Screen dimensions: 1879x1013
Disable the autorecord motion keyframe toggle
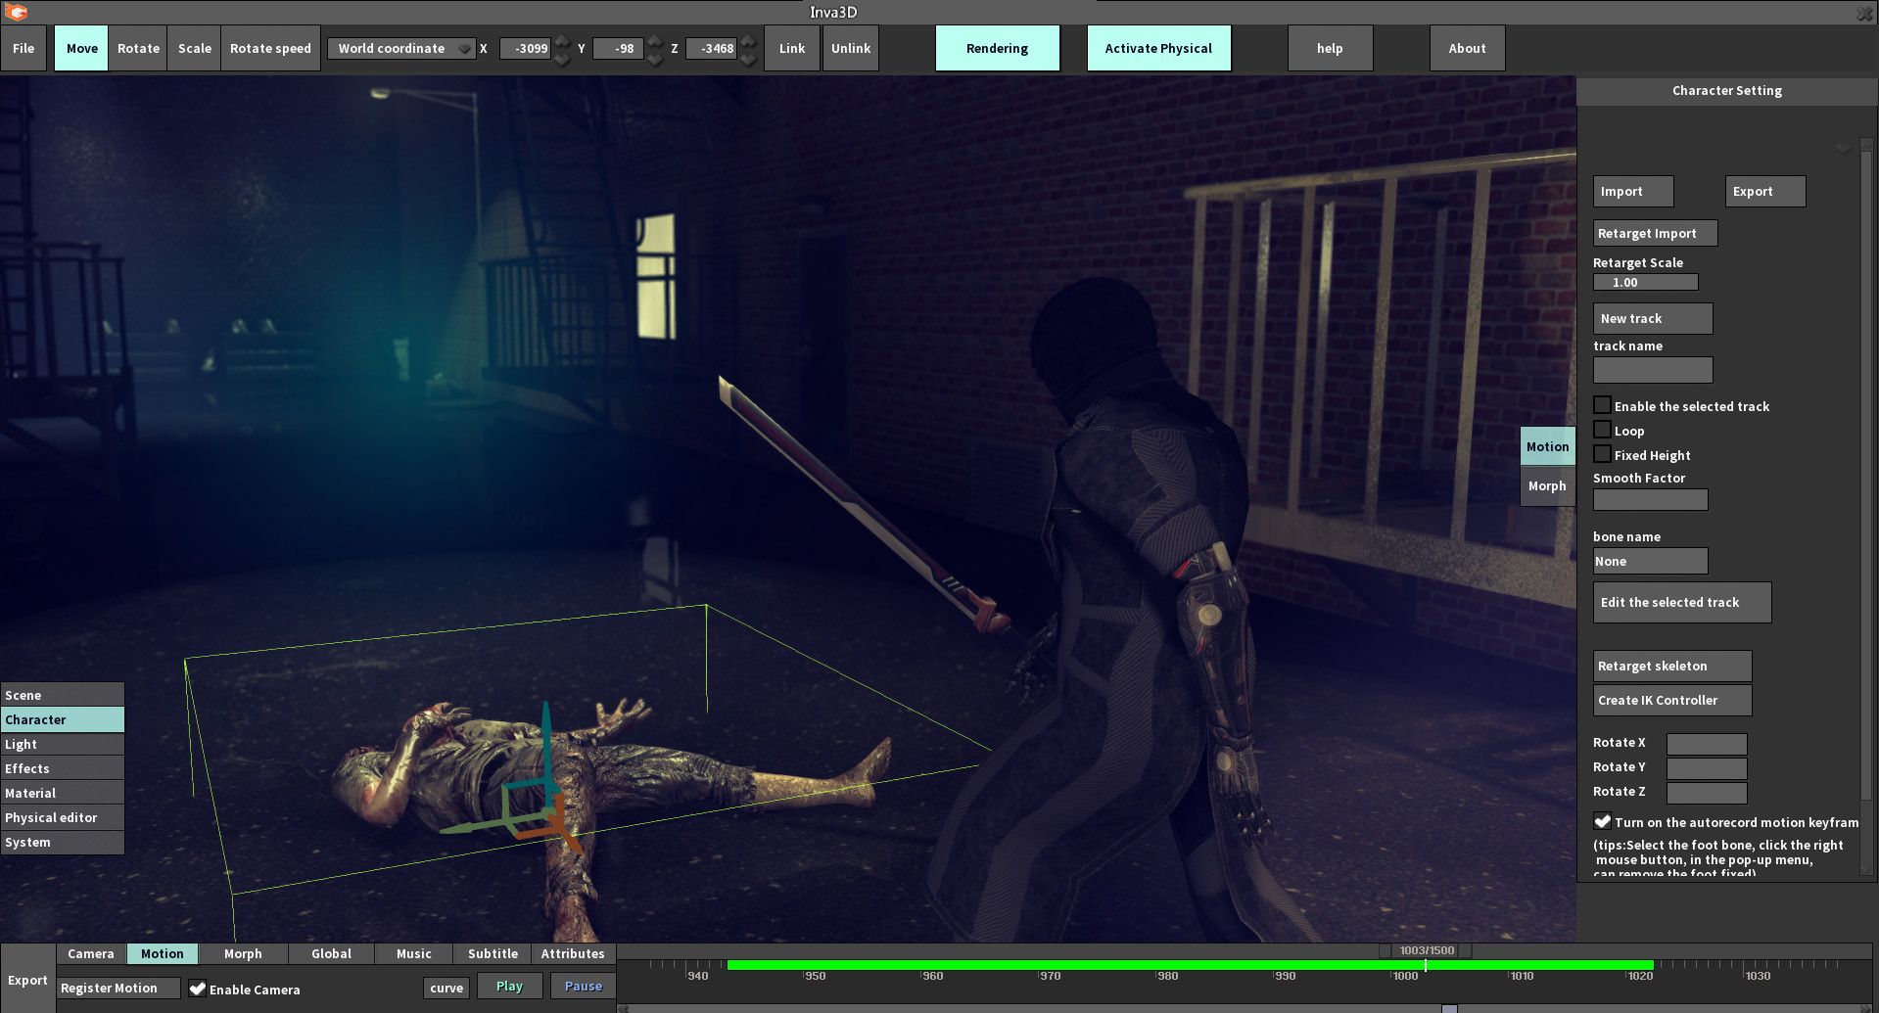coord(1602,821)
